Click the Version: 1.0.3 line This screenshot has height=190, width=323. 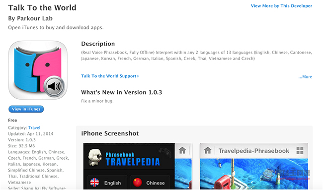tap(22, 140)
